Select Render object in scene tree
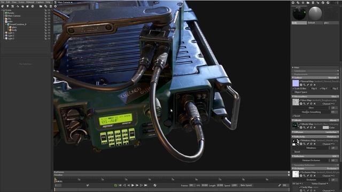The width and height of the screenshot is (342, 192). pos(11,13)
